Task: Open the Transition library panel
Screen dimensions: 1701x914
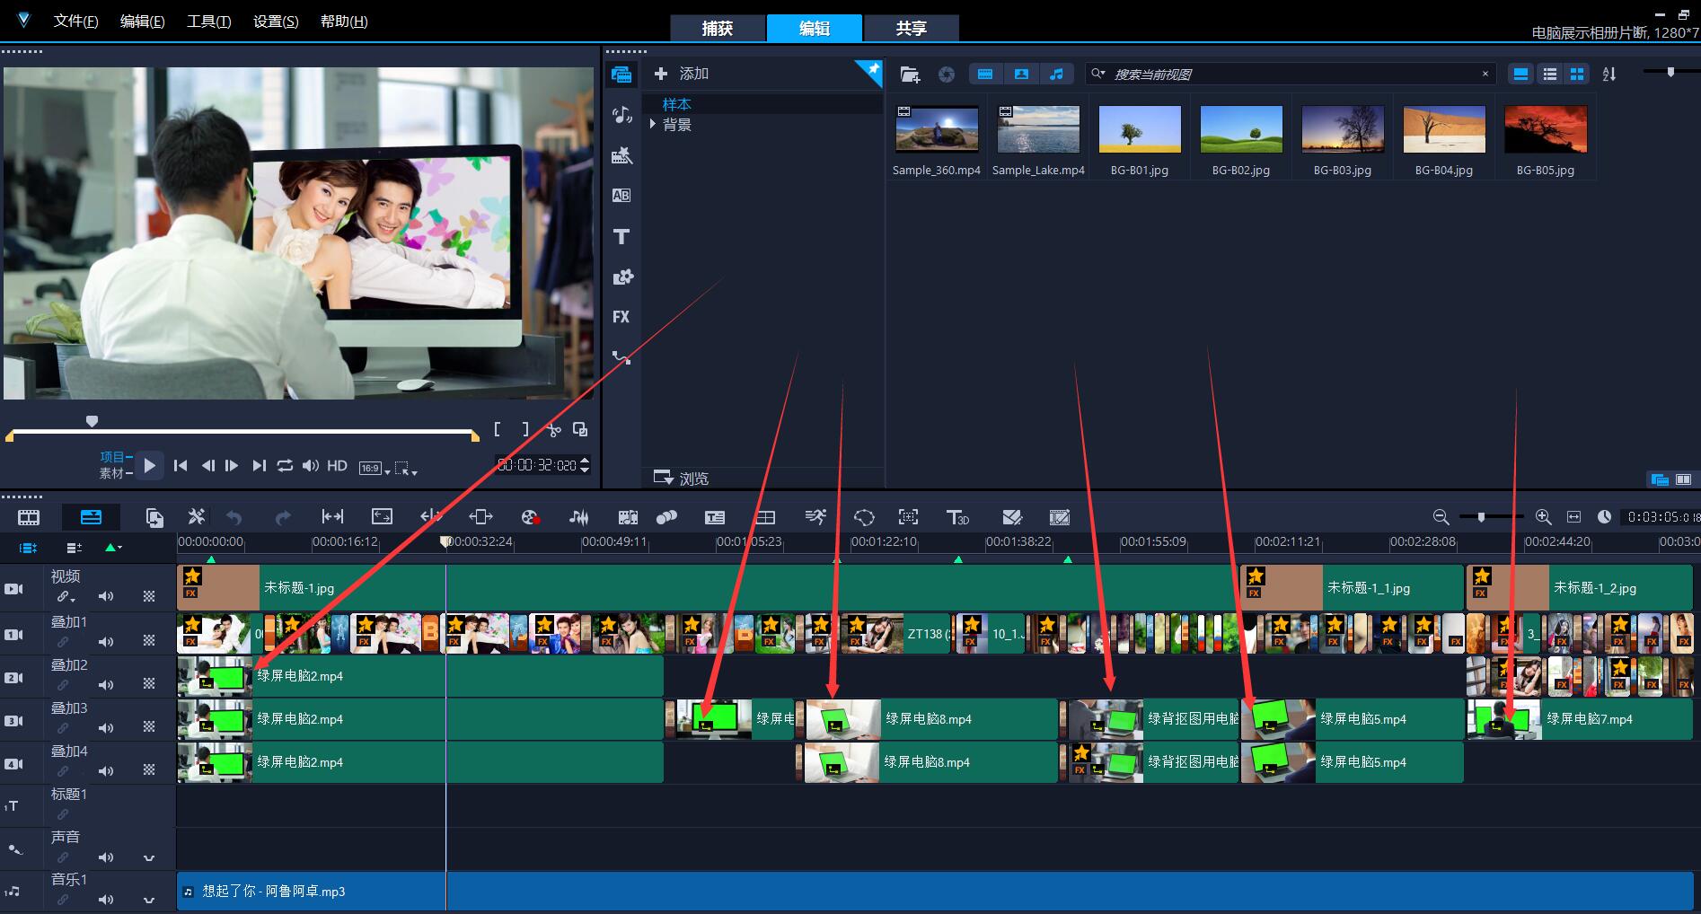Action: (x=621, y=196)
